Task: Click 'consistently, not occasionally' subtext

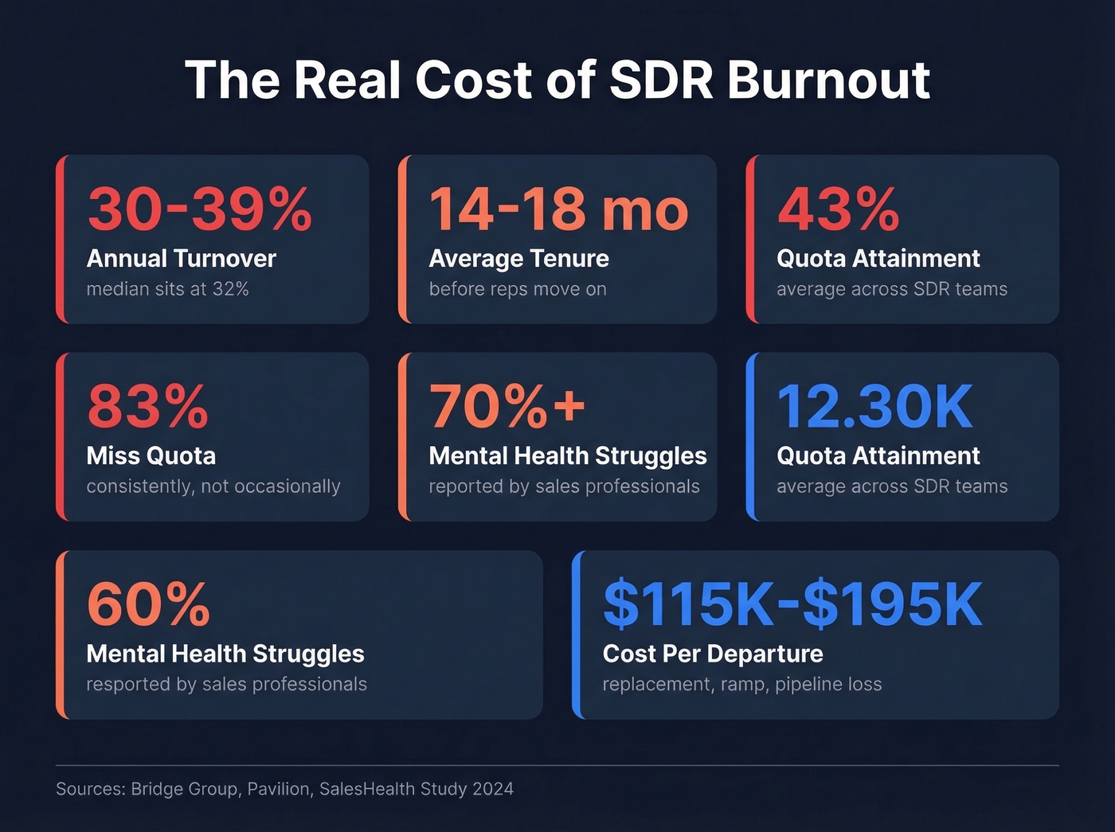Action: click(x=213, y=486)
